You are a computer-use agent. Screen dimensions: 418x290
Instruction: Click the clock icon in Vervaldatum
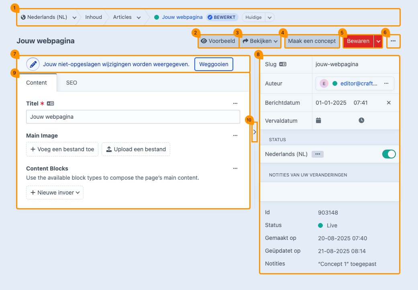click(361, 120)
